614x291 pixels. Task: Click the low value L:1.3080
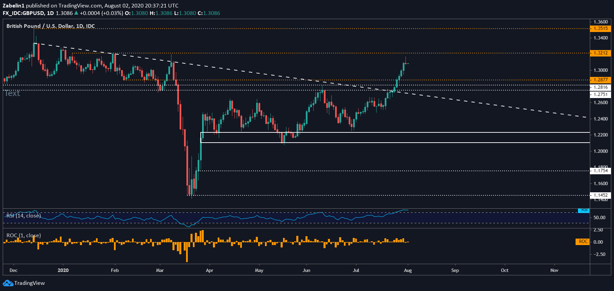click(x=185, y=13)
